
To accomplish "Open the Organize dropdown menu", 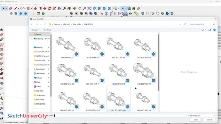I will click(36, 30).
